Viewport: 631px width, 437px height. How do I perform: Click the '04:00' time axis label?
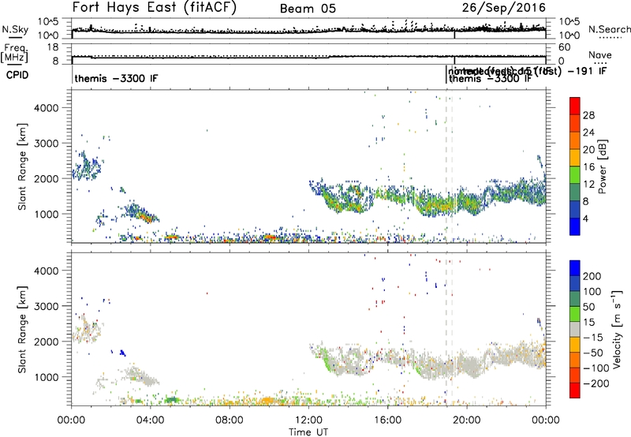pyautogui.click(x=151, y=420)
